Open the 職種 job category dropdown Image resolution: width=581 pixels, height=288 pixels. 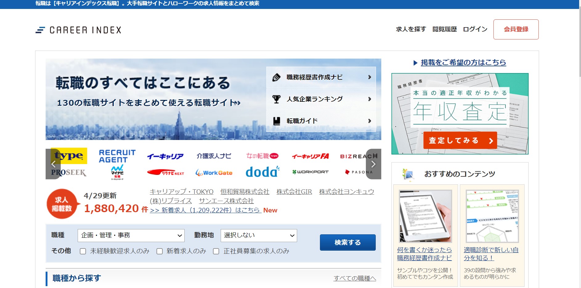click(x=131, y=235)
